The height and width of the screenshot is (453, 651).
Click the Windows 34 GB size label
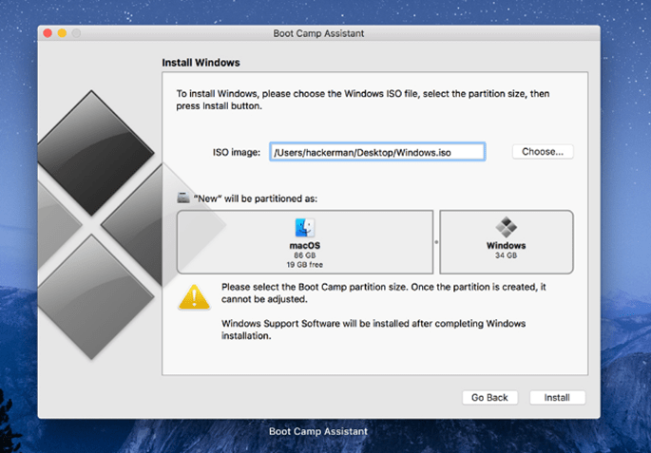(506, 255)
